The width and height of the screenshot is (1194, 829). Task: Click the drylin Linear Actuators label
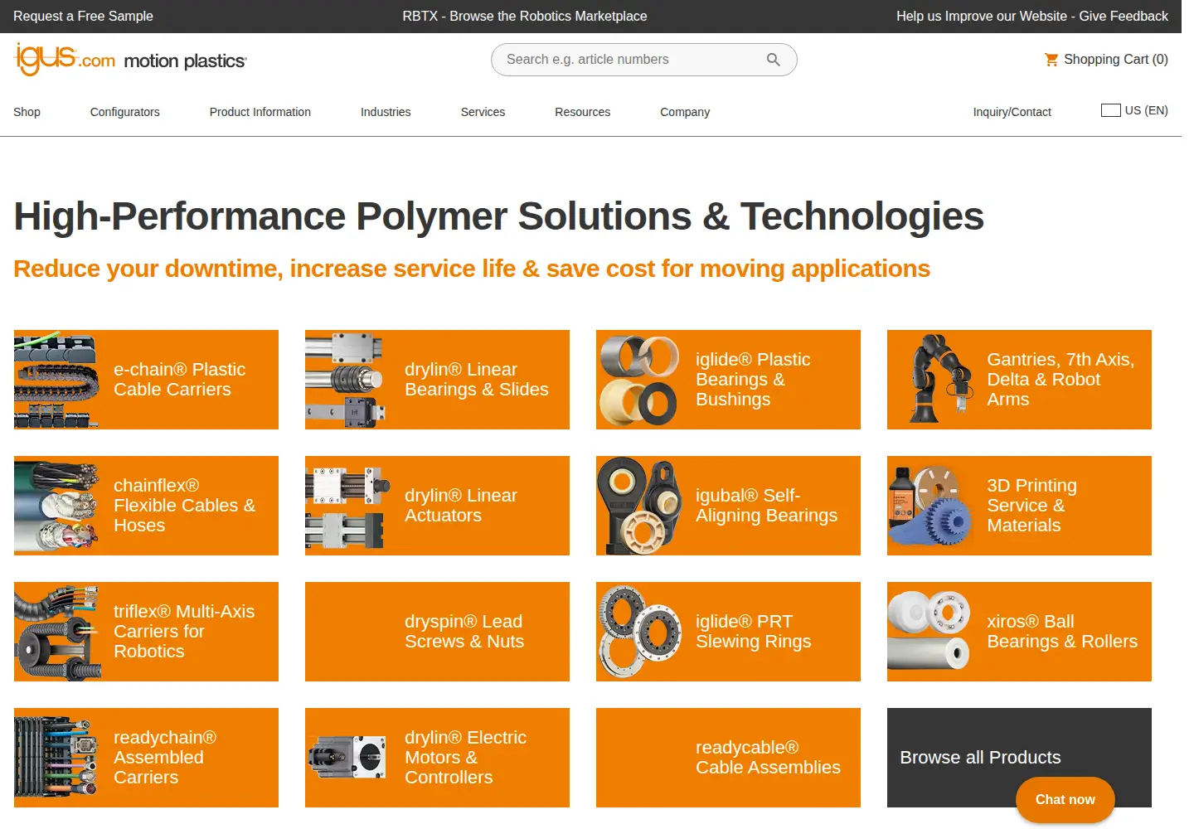[x=461, y=506]
